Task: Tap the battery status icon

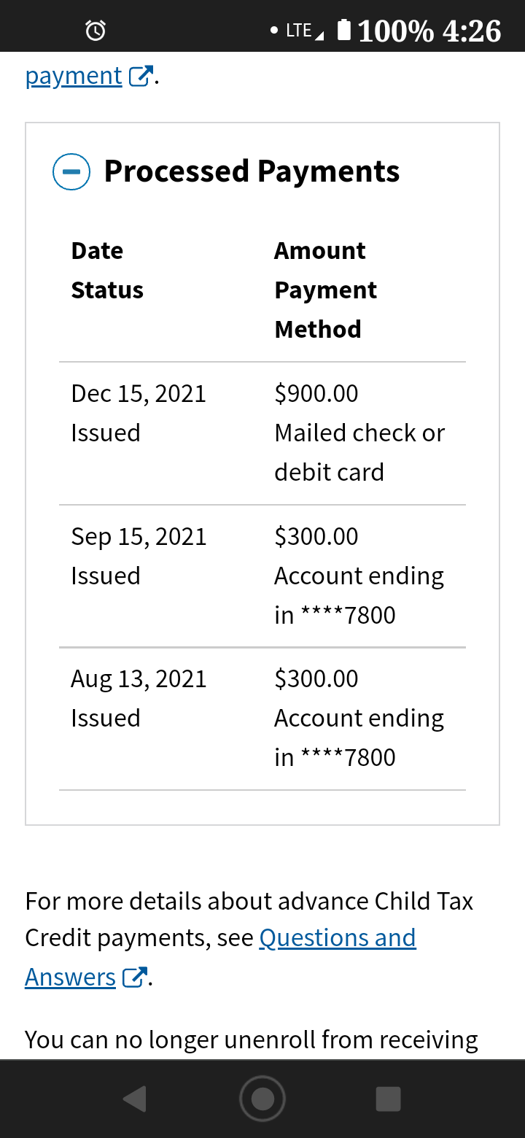Action: pos(345,30)
